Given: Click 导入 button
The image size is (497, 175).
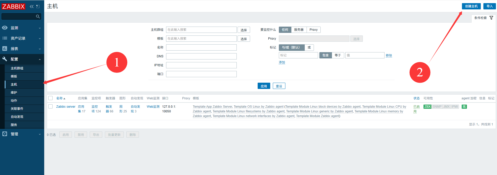Looking at the screenshot, I should click(x=489, y=6).
